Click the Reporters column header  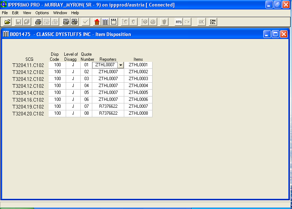[108, 59]
